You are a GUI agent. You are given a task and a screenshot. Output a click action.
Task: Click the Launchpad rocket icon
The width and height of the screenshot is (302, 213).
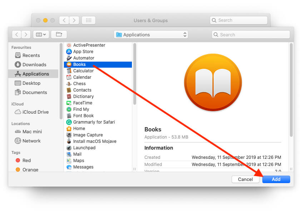[x=69, y=148]
